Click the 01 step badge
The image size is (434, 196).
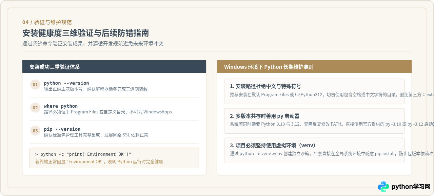pyautogui.click(x=35, y=85)
